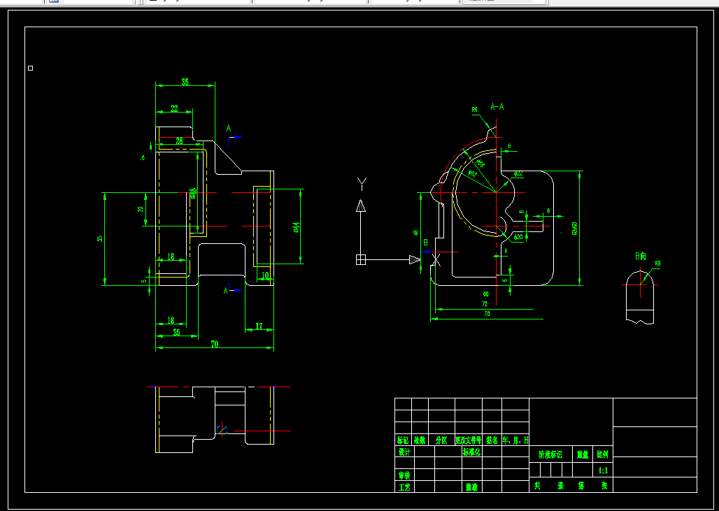Select the R8 radius label
Viewport: 719px width, 511px height.
657,264
